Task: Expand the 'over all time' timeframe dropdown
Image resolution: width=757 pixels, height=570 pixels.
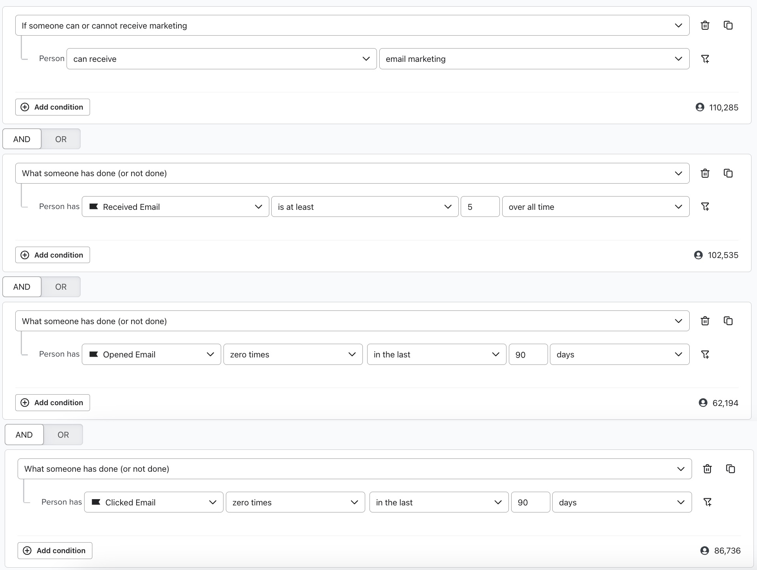Action: (595, 207)
